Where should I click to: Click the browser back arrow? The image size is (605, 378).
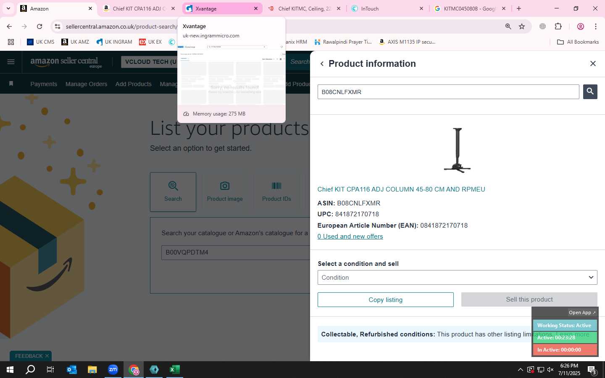[9, 26]
